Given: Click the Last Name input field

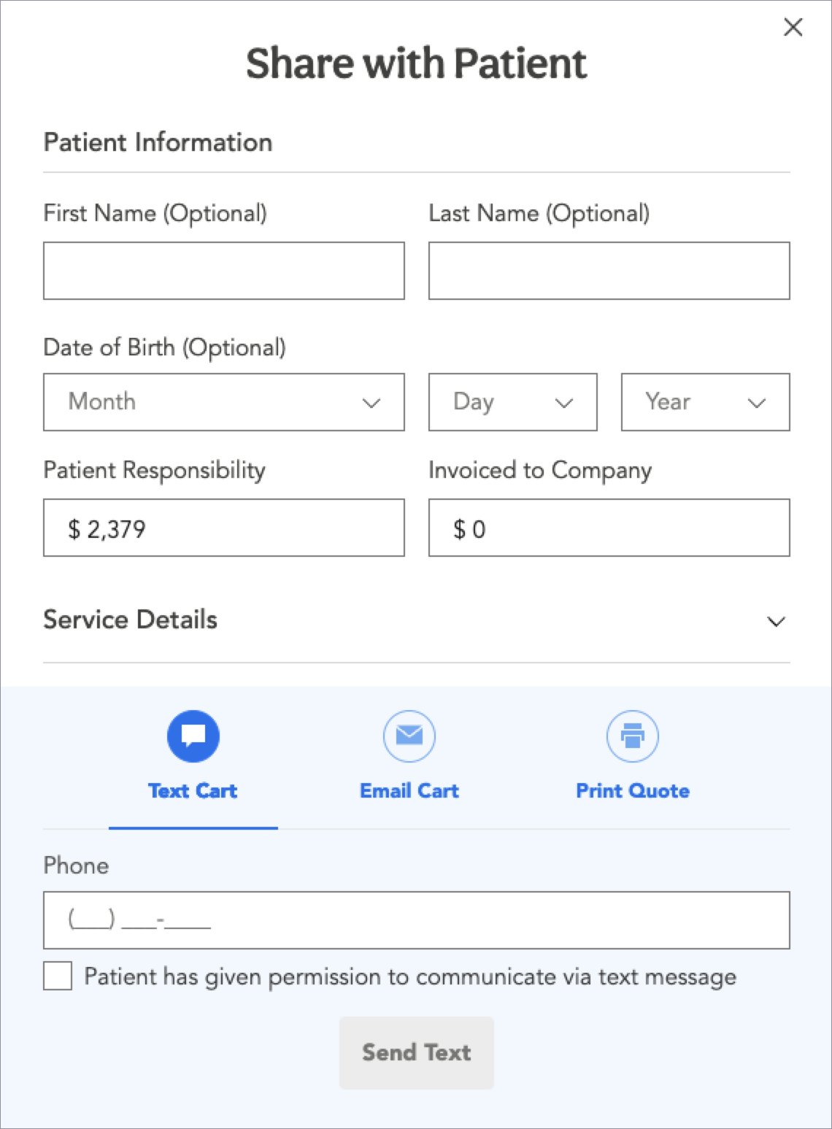Looking at the screenshot, I should pyautogui.click(x=609, y=271).
